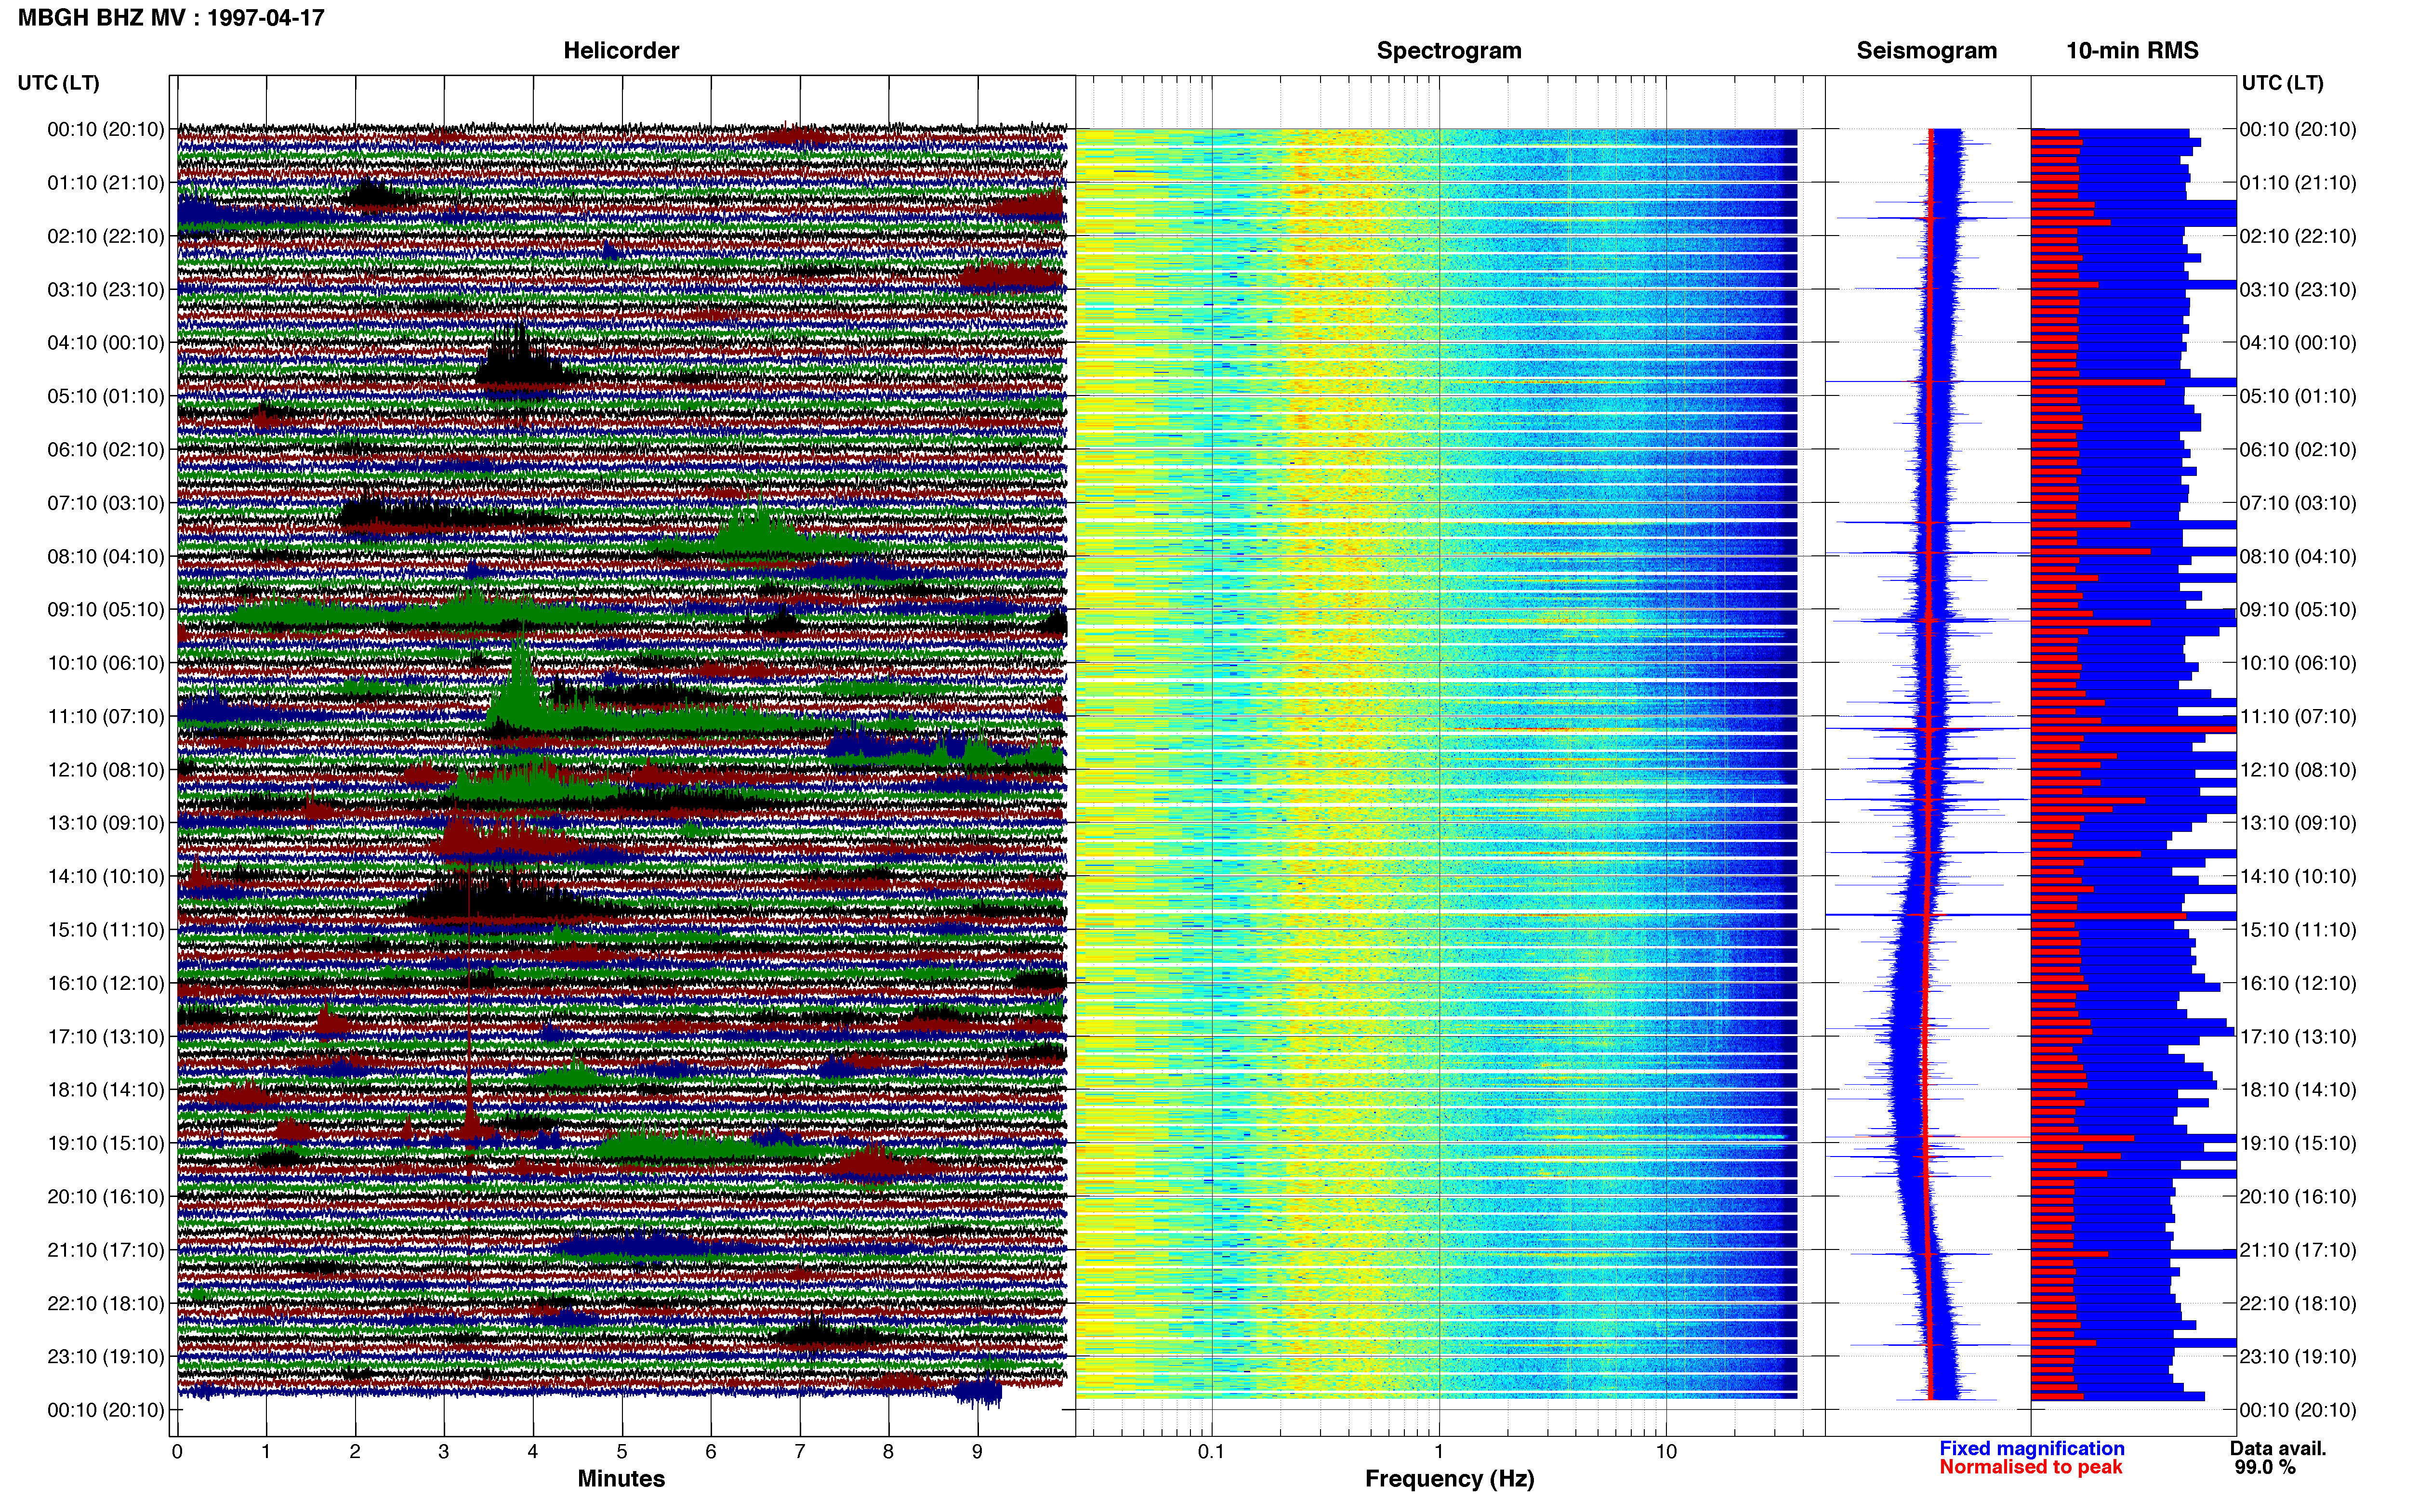Click left time label '01:10 (21:10)'

(106, 182)
